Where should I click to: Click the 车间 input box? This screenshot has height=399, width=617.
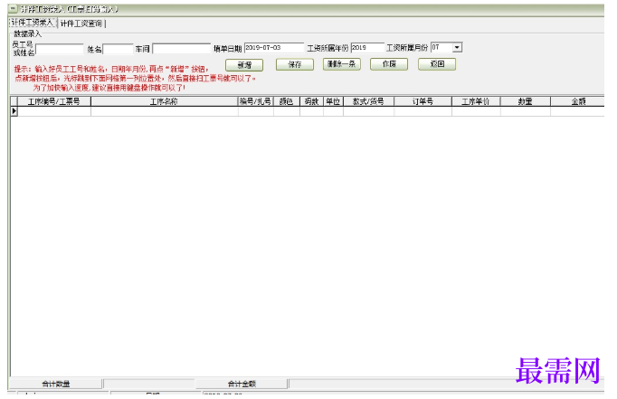point(182,49)
